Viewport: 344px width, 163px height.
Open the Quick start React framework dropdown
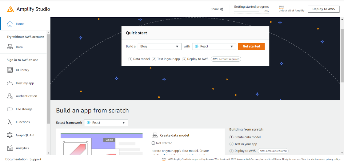214,46
